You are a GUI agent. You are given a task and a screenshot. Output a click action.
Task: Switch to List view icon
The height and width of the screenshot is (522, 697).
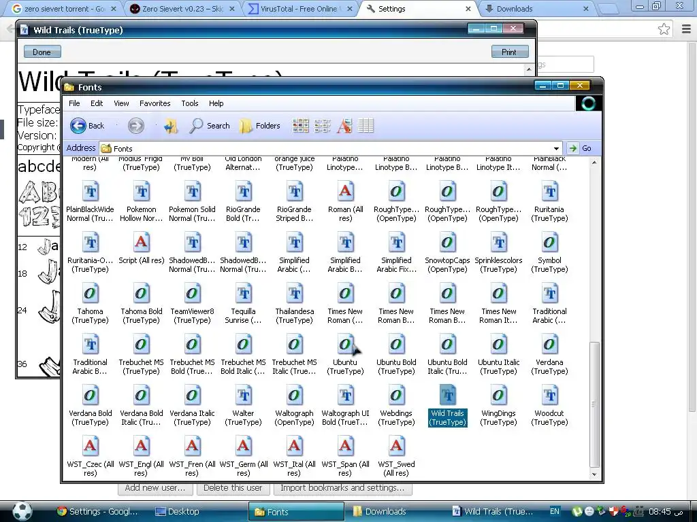coord(322,126)
